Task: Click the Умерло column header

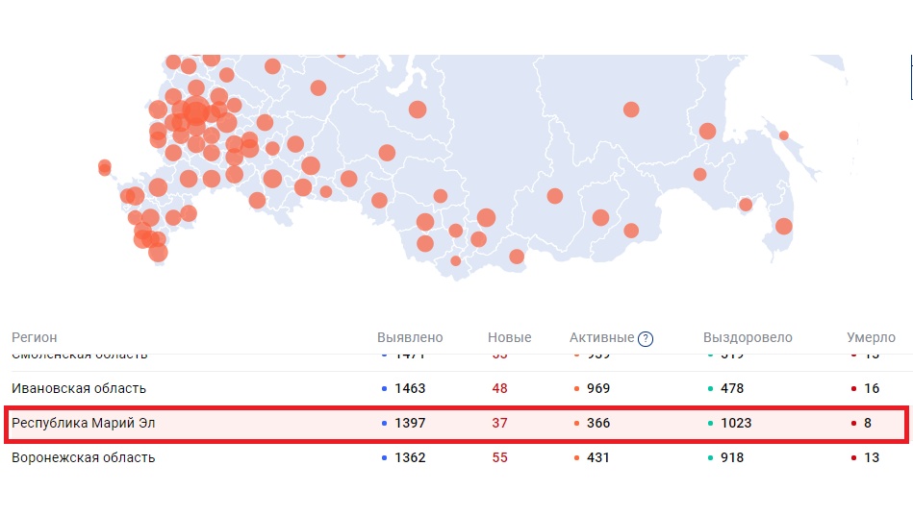Action: pyautogui.click(x=871, y=337)
